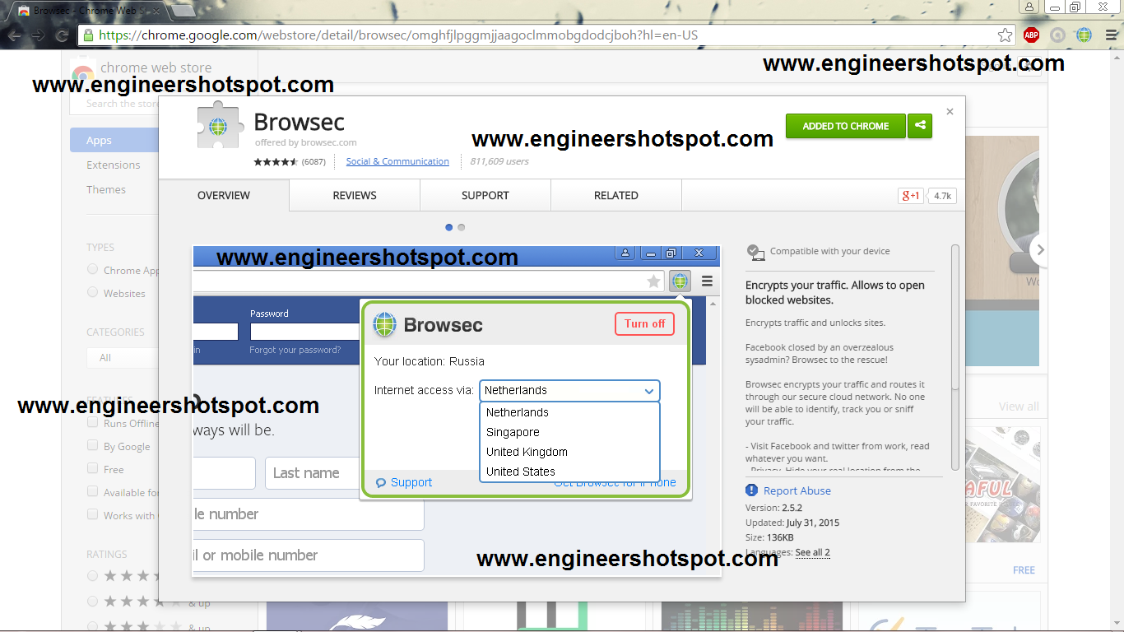Viewport: 1124px width, 632px height.
Task: Check the Free feature checkbox
Action: (93, 468)
